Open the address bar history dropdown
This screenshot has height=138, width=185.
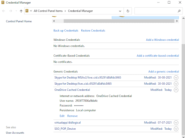pos(120,11)
